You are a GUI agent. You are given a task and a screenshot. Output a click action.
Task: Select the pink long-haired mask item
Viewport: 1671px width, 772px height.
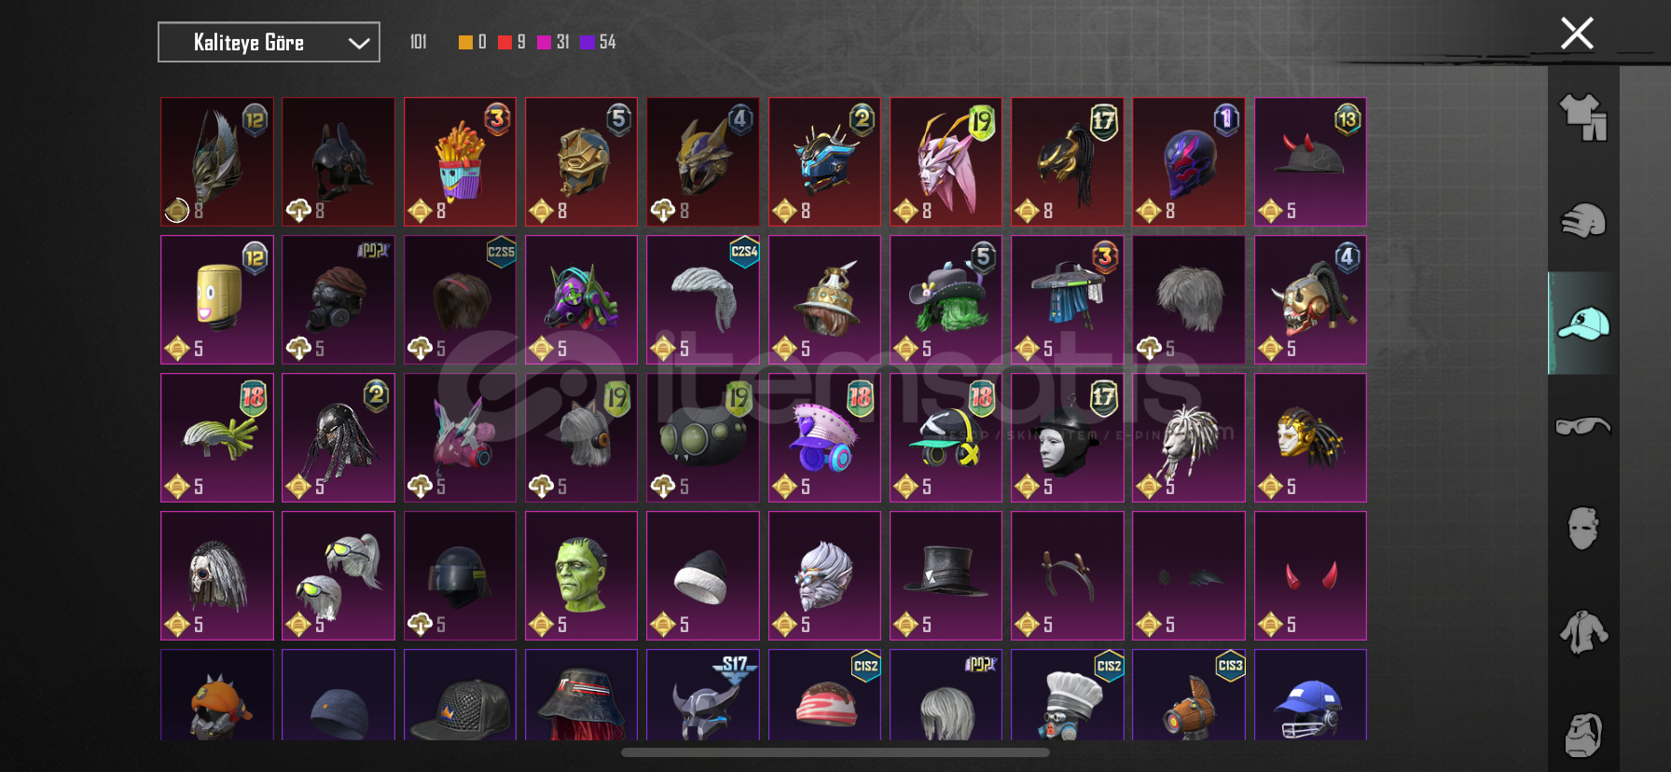(x=946, y=162)
